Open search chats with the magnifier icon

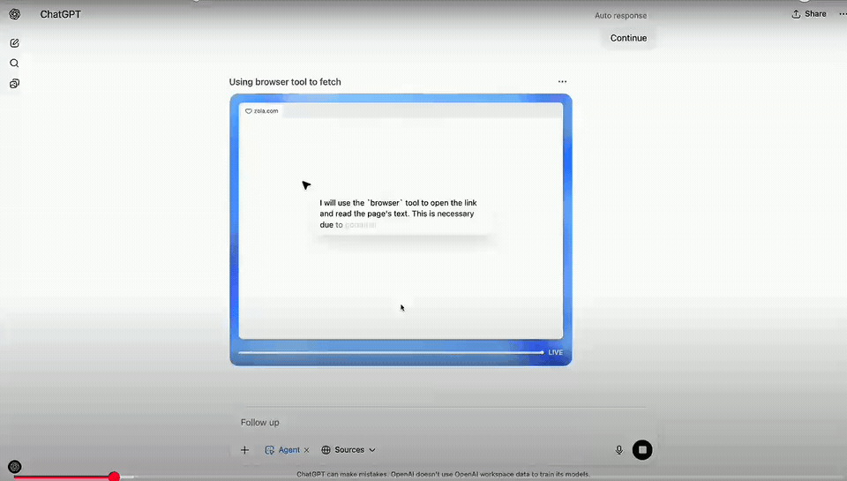[x=15, y=64]
